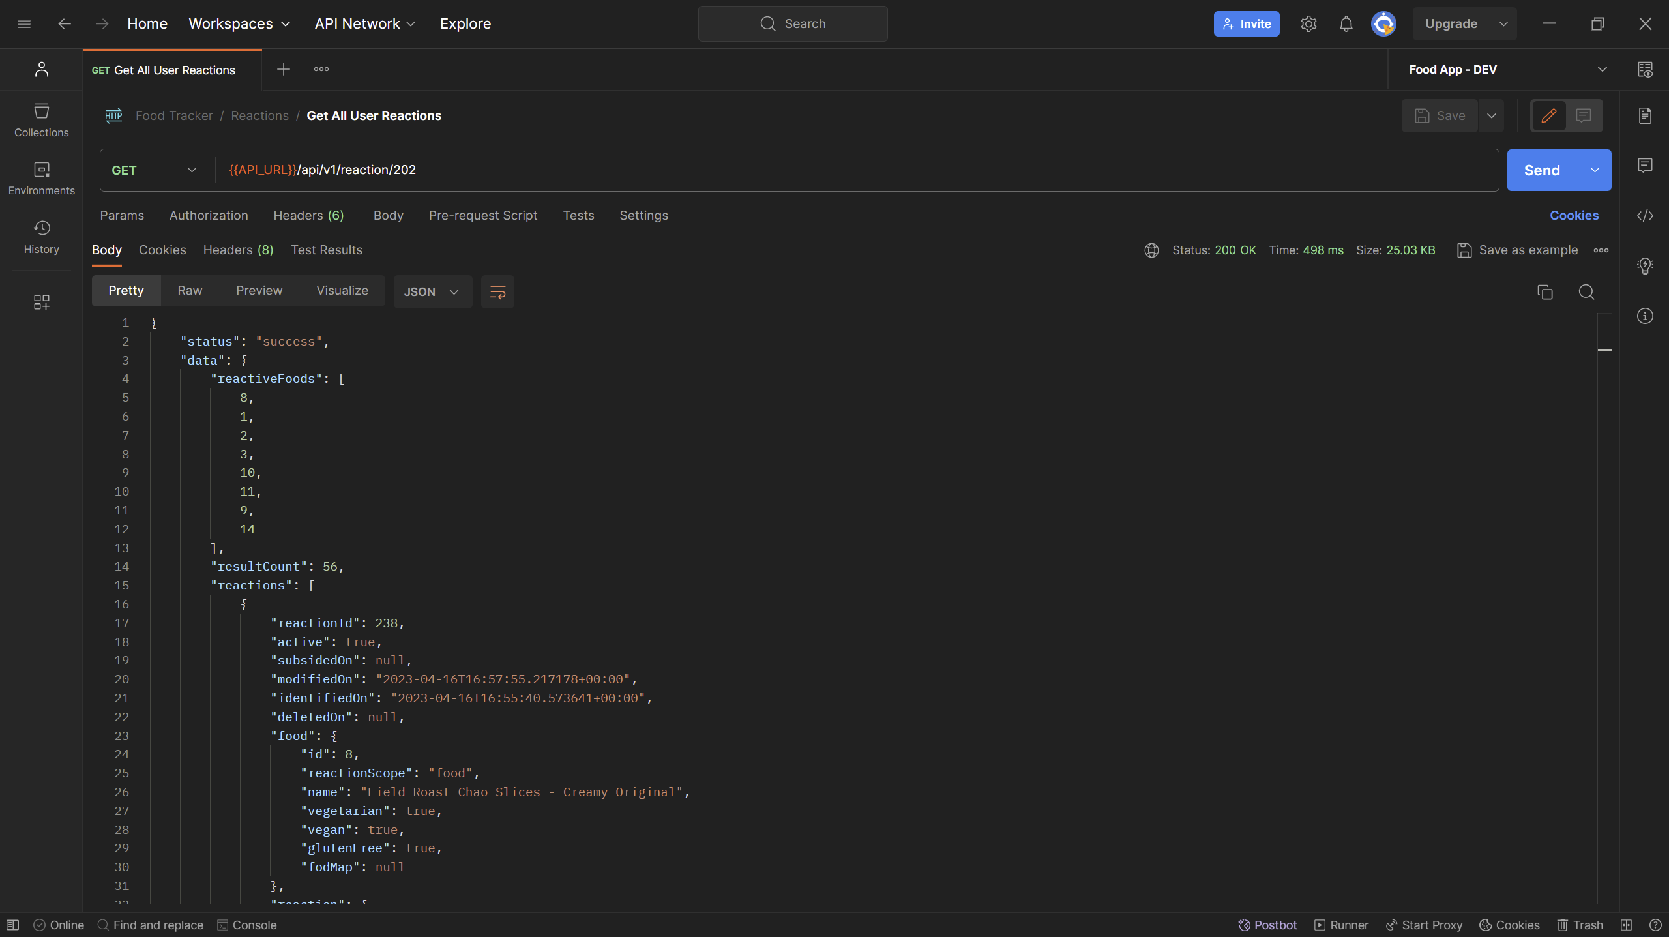Toggle word wrap in response
The image size is (1669, 939).
coord(497,291)
